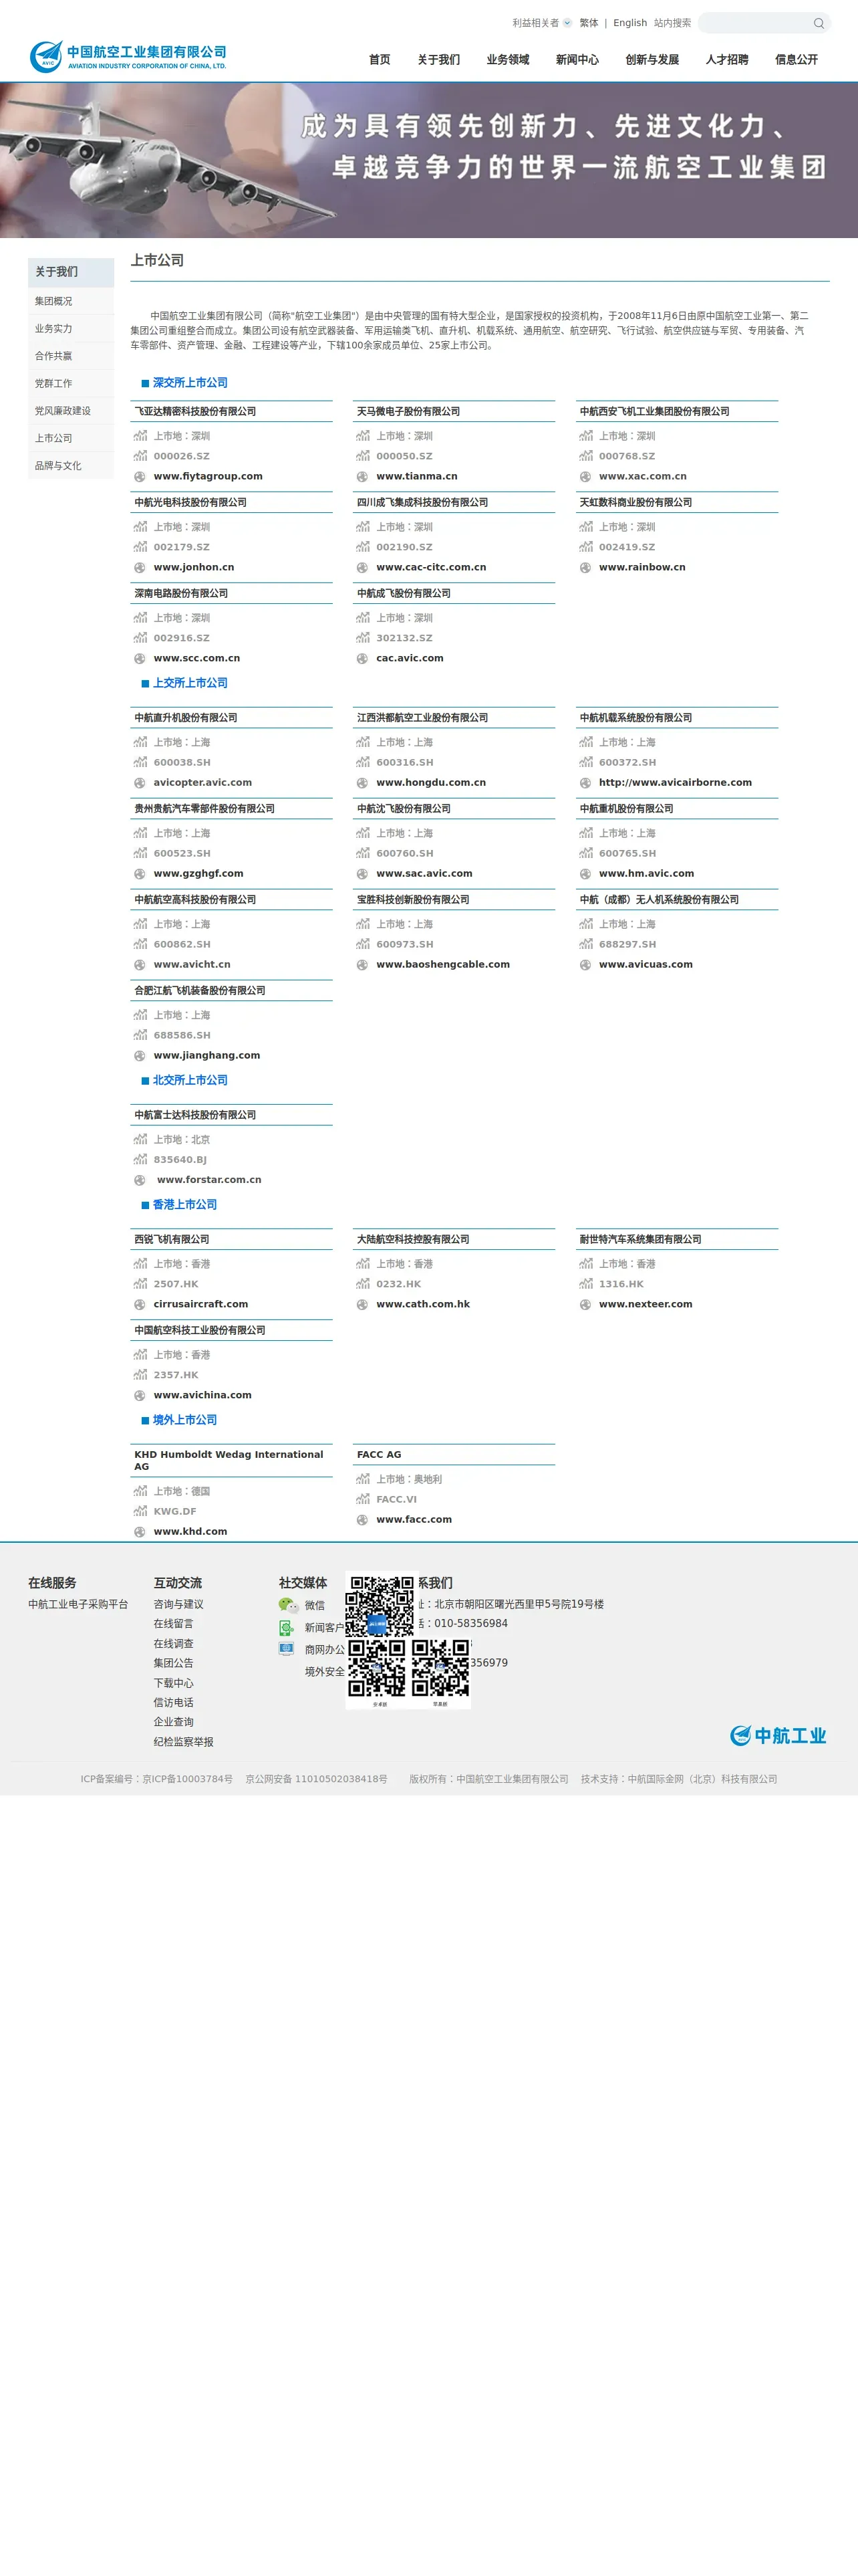The image size is (858, 2576).
Task: Open cirrusaircraft.com link
Action: pos(200,1305)
